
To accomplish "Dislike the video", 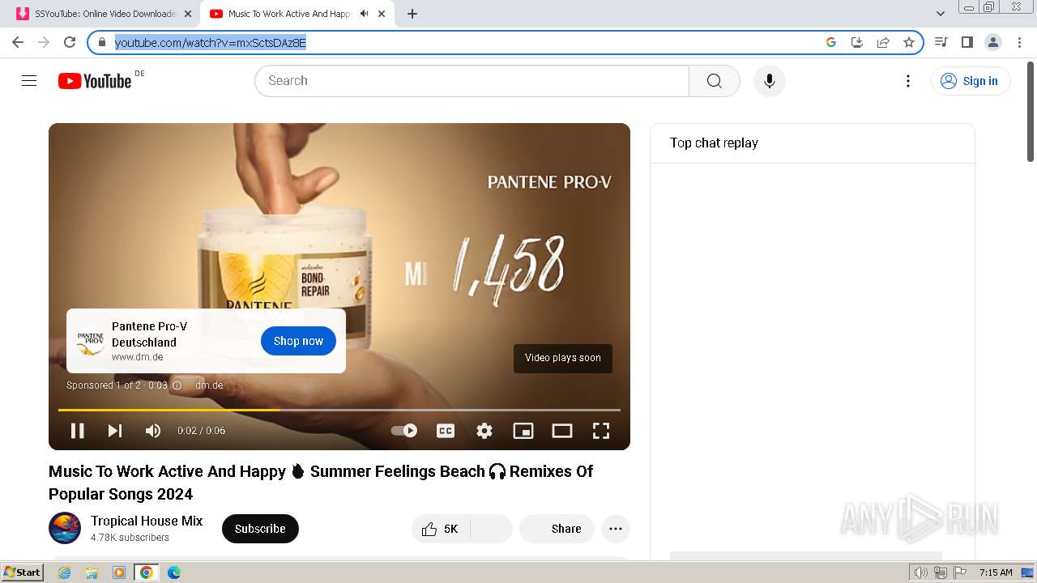I will (x=491, y=529).
